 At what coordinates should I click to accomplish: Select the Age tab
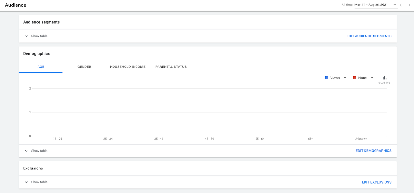pyautogui.click(x=41, y=67)
